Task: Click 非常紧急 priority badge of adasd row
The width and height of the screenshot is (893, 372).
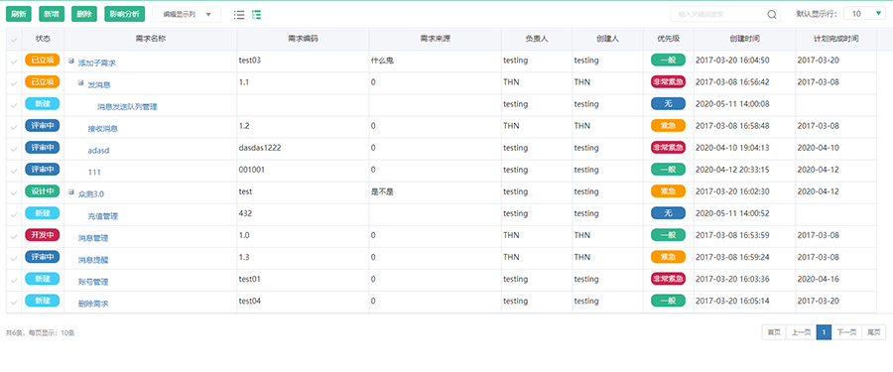Action: coord(668,148)
